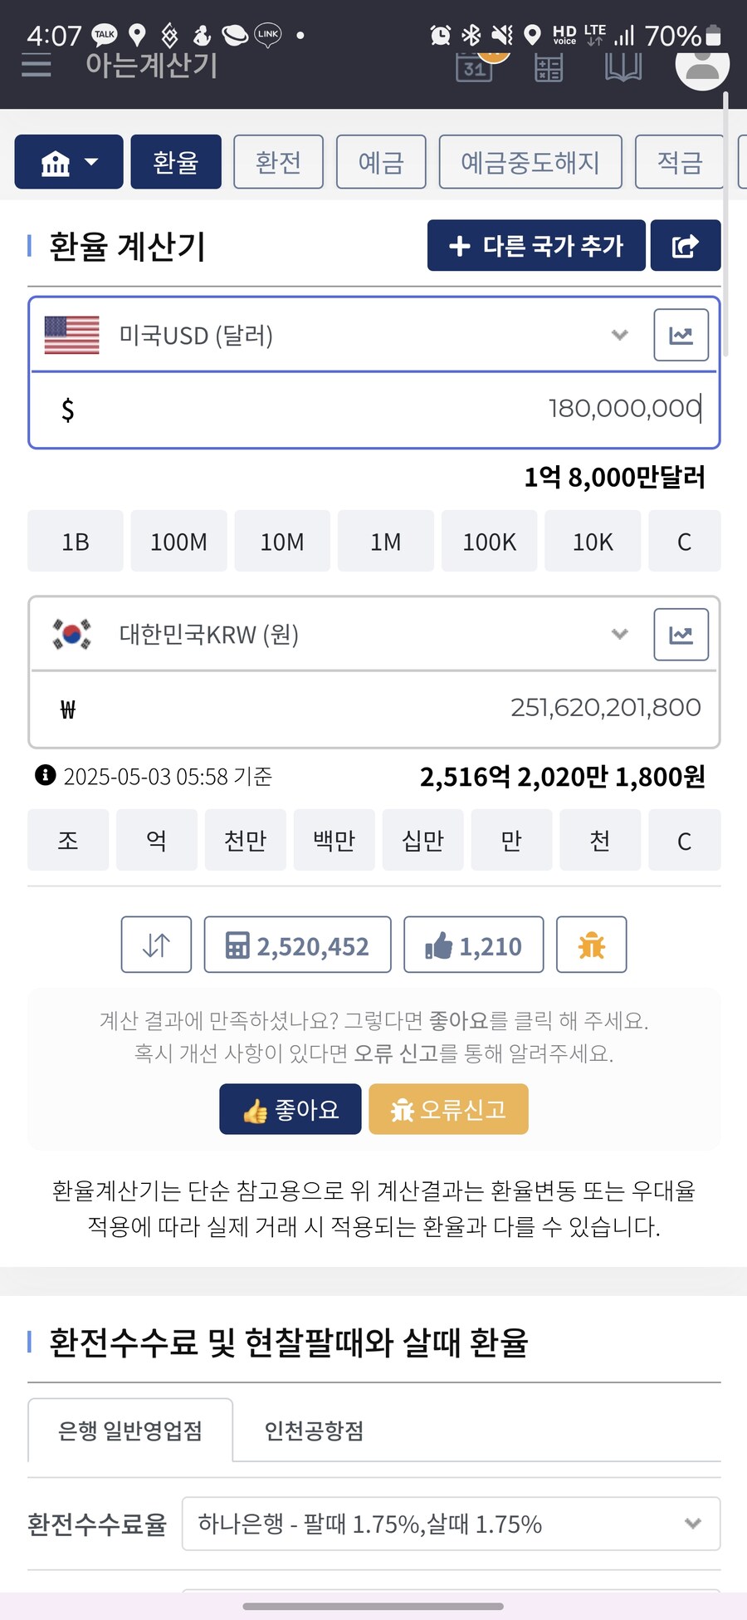Swap currencies with the up-down arrows button
Image resolution: width=747 pixels, height=1620 pixels.
click(x=156, y=945)
